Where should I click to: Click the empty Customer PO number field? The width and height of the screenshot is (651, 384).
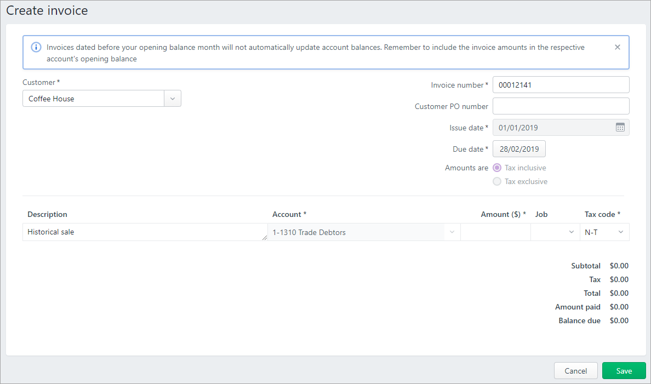(561, 106)
